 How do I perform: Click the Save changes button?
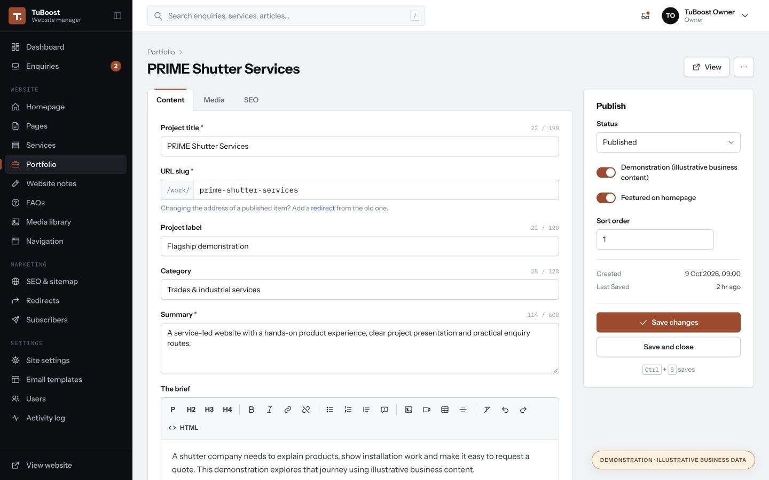[x=669, y=322]
